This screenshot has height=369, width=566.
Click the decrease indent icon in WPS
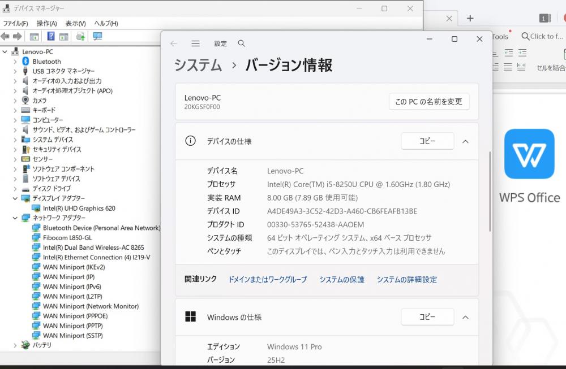[508, 53]
